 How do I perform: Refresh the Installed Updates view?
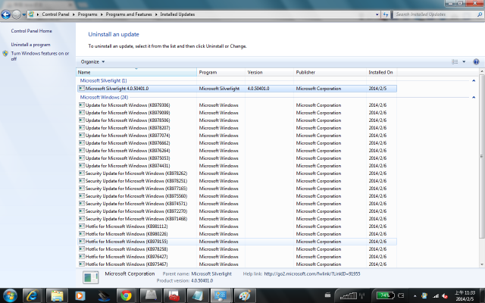coord(386,14)
